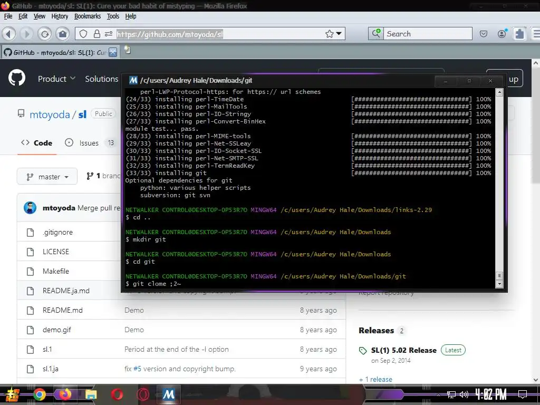Reload the page with the refresh icon
Image resolution: width=540 pixels, height=405 pixels.
pyautogui.click(x=44, y=34)
